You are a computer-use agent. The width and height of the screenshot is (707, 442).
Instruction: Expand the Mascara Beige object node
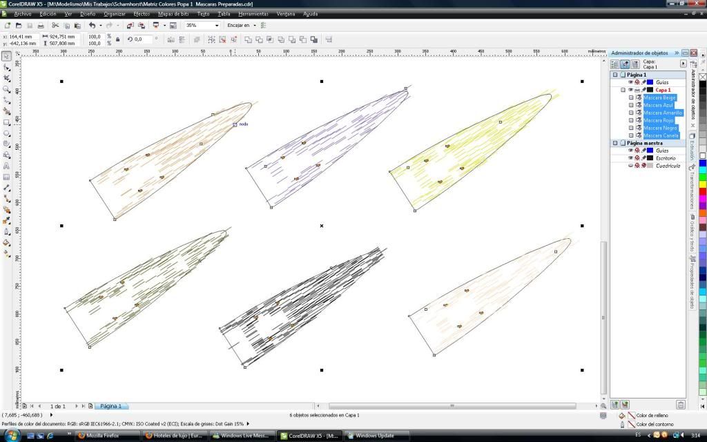coord(631,97)
